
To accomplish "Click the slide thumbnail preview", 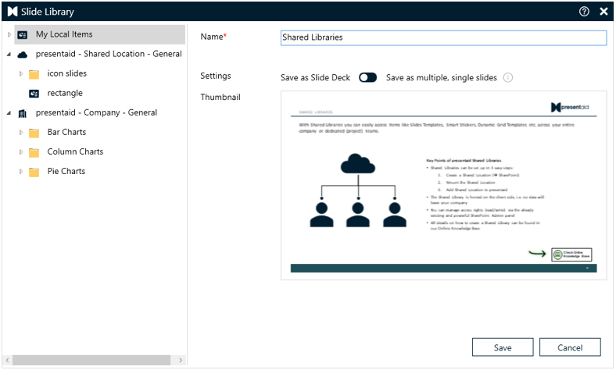I will pos(443,185).
